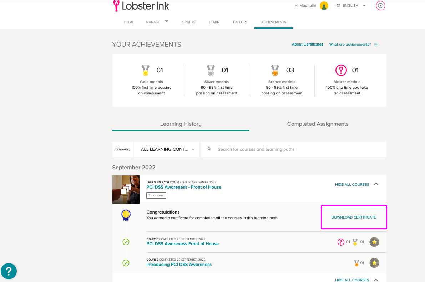Click the YOUR ACHIEVEMENTS heading
This screenshot has height=282, width=425.
click(x=147, y=45)
